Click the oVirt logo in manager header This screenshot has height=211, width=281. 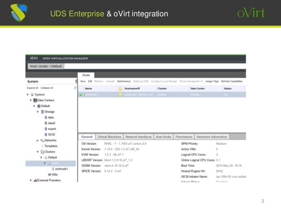(x=34, y=58)
